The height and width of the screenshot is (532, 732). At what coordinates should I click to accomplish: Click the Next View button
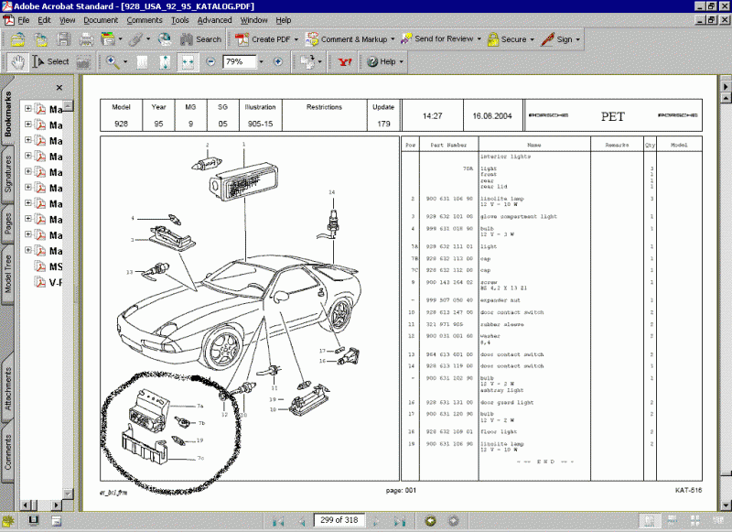pos(453,520)
